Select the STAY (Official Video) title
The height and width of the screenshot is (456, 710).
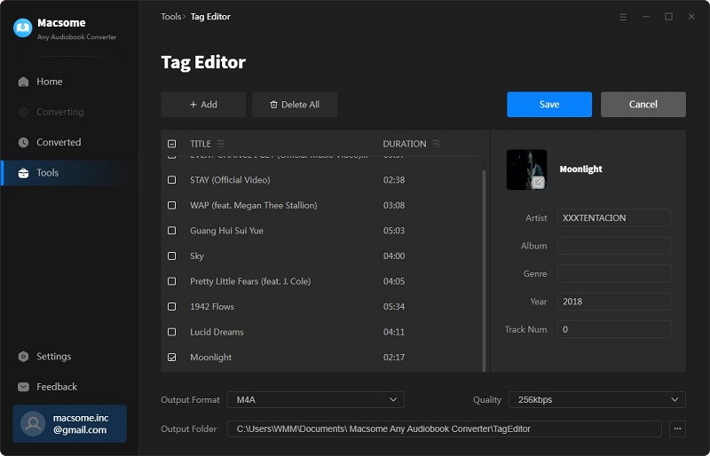[230, 180]
